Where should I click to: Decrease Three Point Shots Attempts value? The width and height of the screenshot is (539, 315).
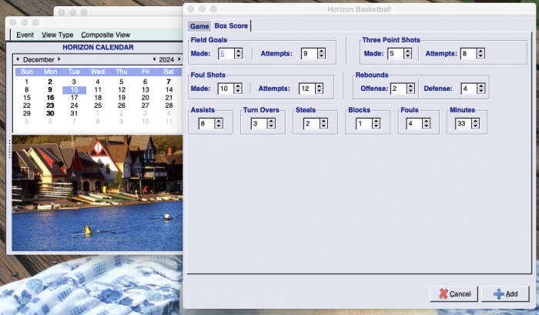click(x=480, y=56)
